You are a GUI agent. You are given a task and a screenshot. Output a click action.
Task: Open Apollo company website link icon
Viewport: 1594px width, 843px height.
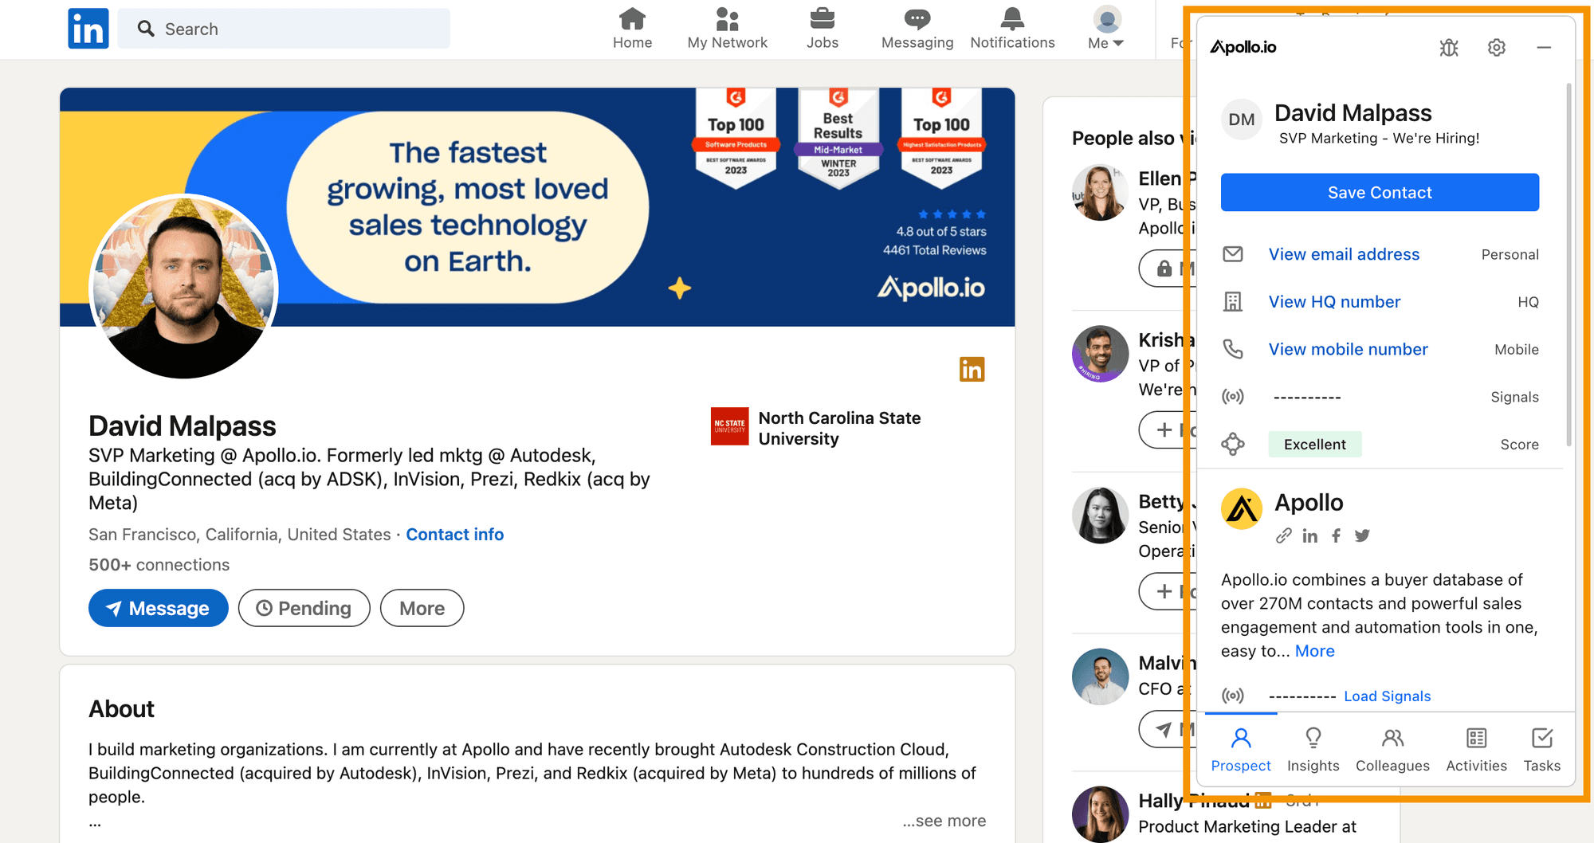pyautogui.click(x=1283, y=536)
